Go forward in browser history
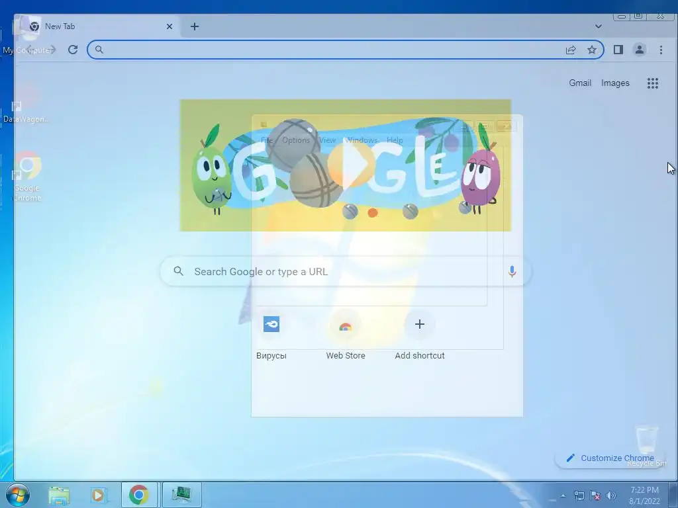The width and height of the screenshot is (678, 508). 52,50
